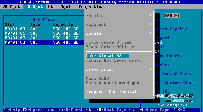Expand the Rebuild submenu arrow
Screen dimensions: 203x112
coord(151,15)
